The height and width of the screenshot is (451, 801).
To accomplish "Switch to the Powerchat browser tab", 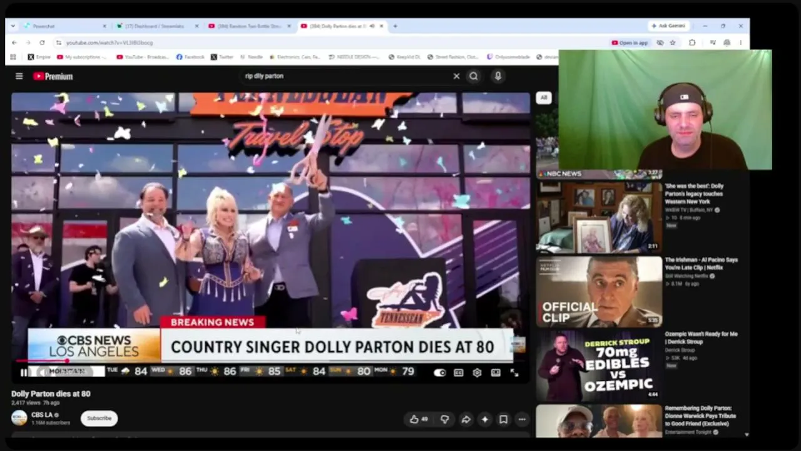I will click(x=63, y=26).
